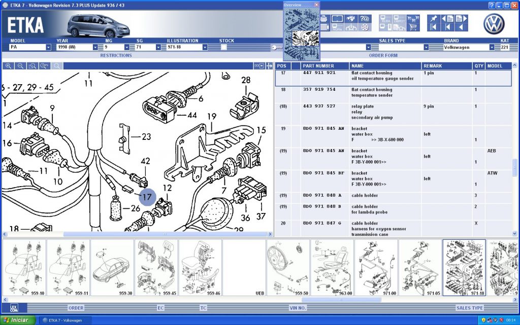
Task: Select the Zoom Out magnifier tool
Action: (21, 66)
